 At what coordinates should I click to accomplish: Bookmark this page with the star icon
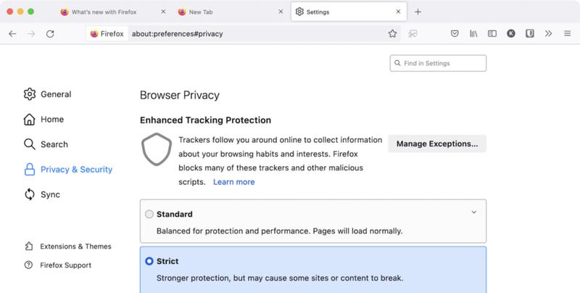(x=392, y=33)
